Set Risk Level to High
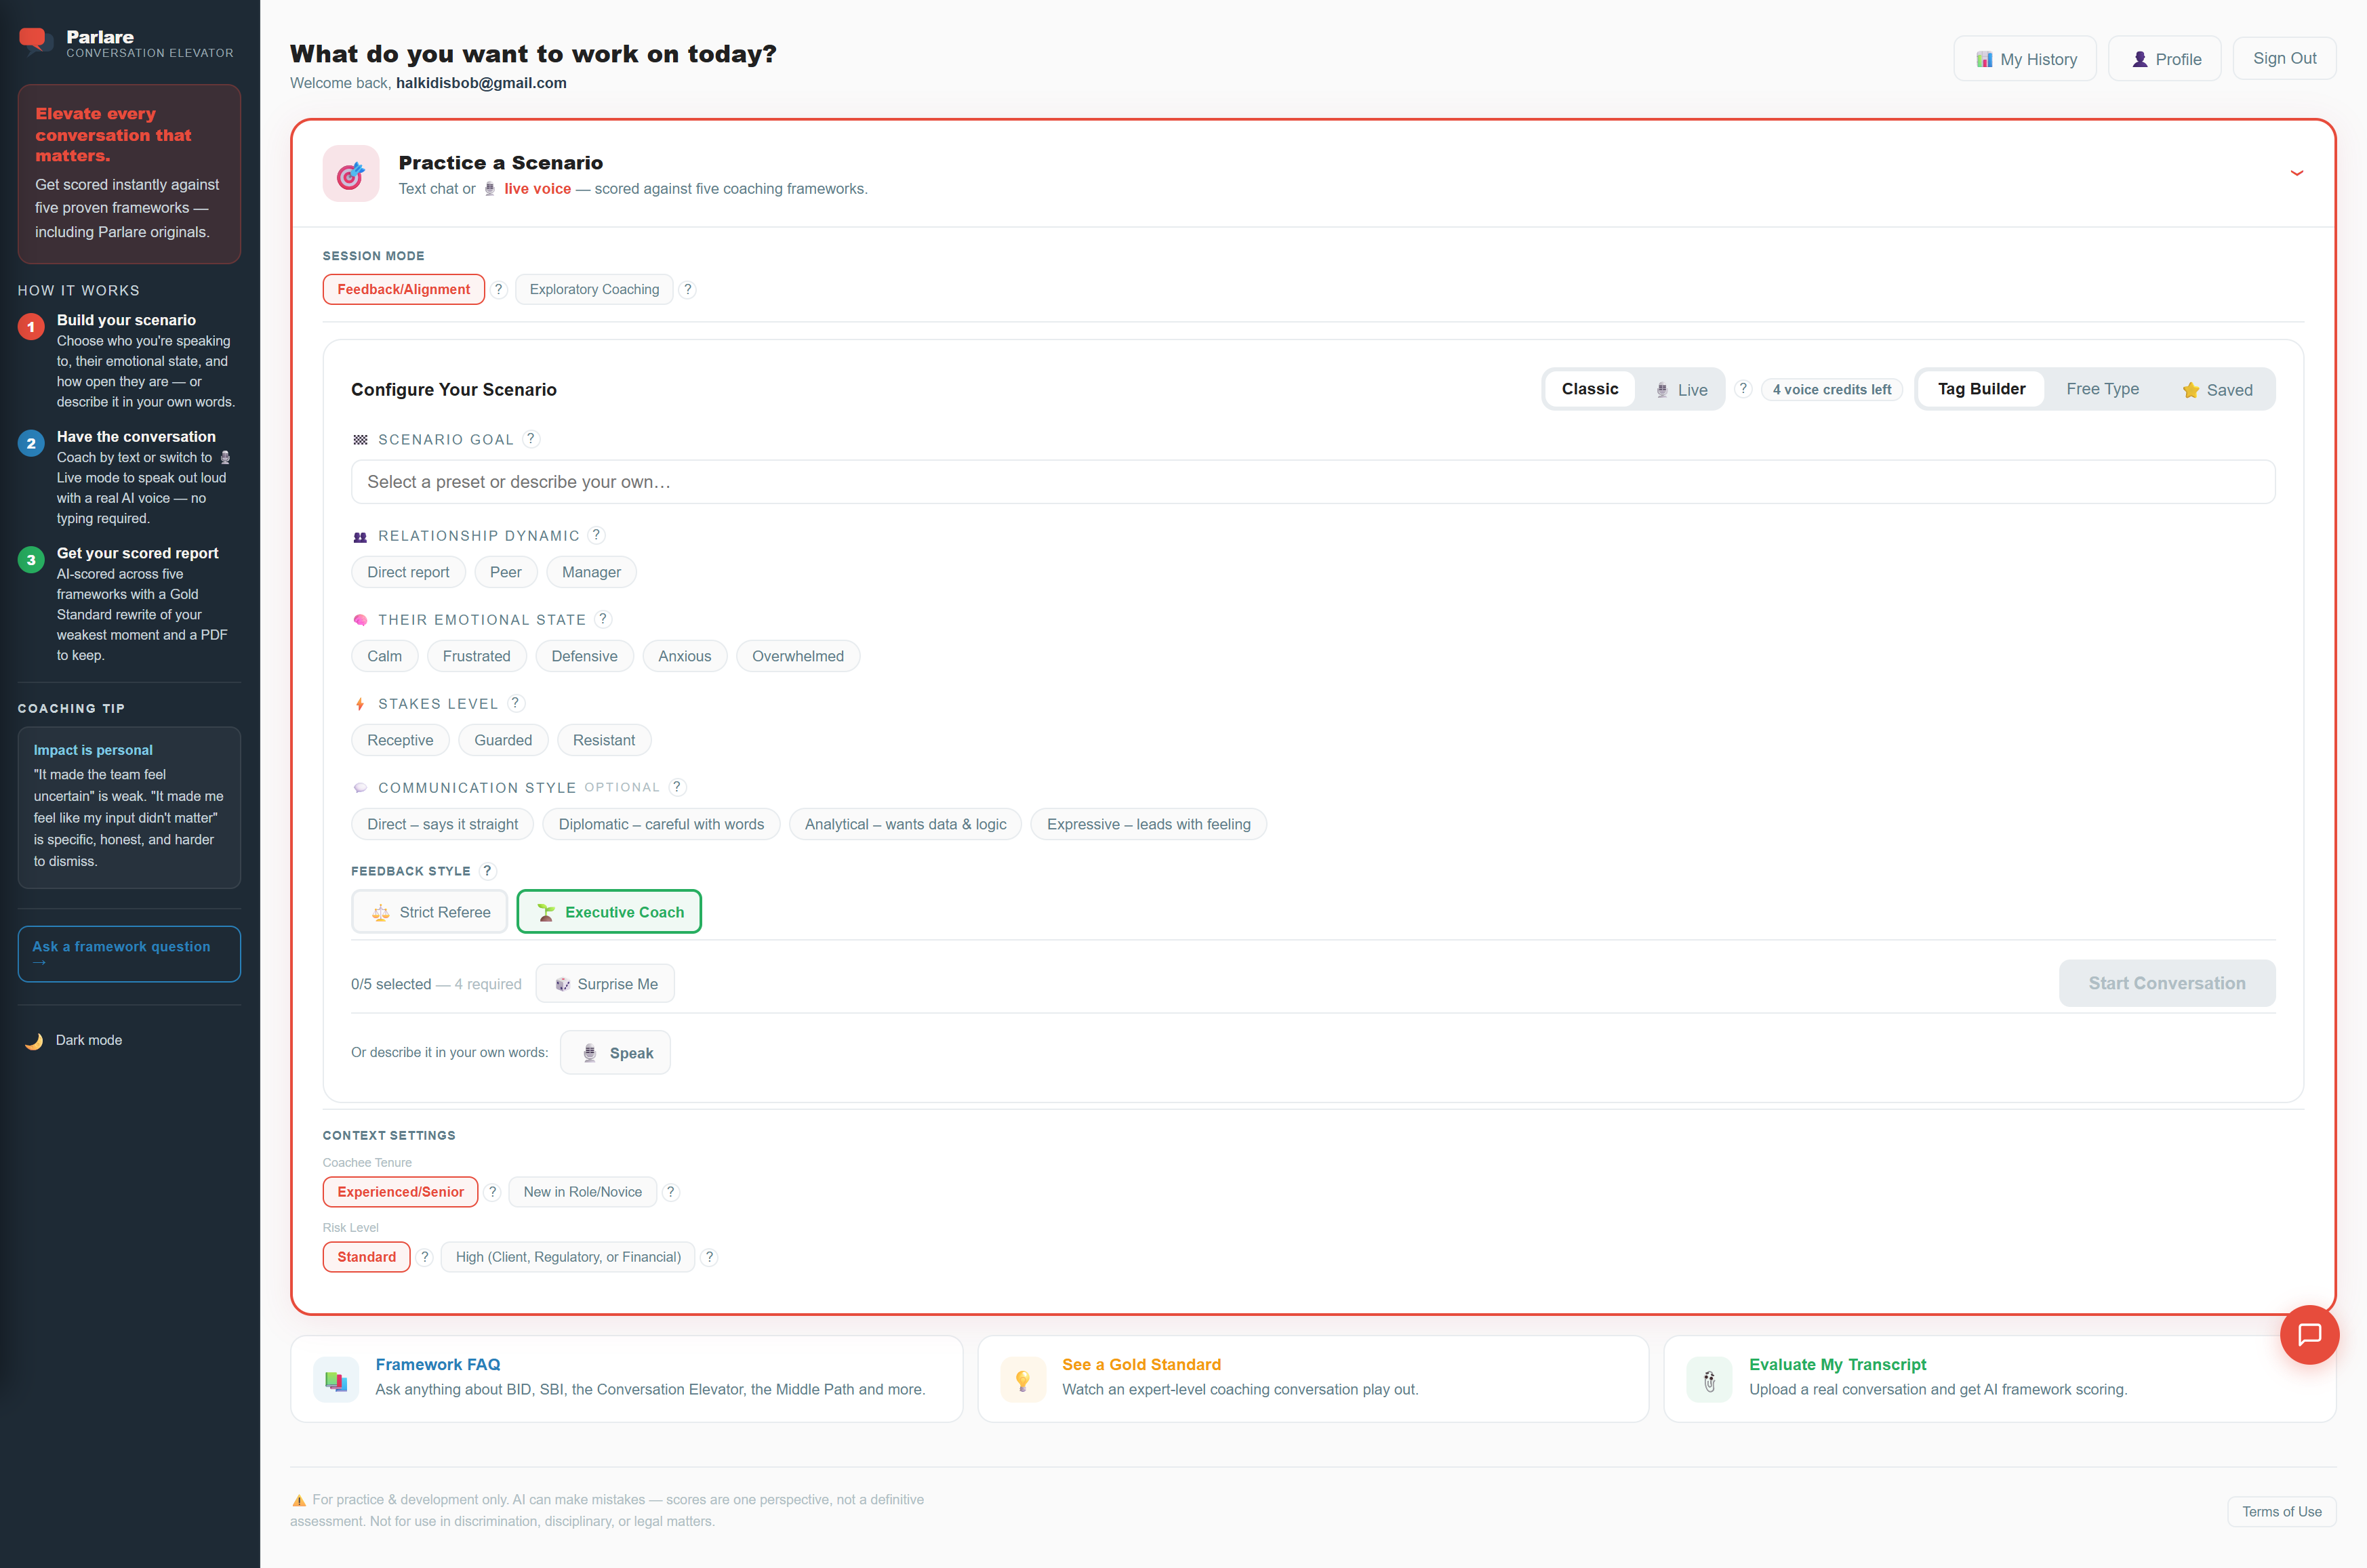Viewport: 2367px width, 1568px height. point(567,1257)
